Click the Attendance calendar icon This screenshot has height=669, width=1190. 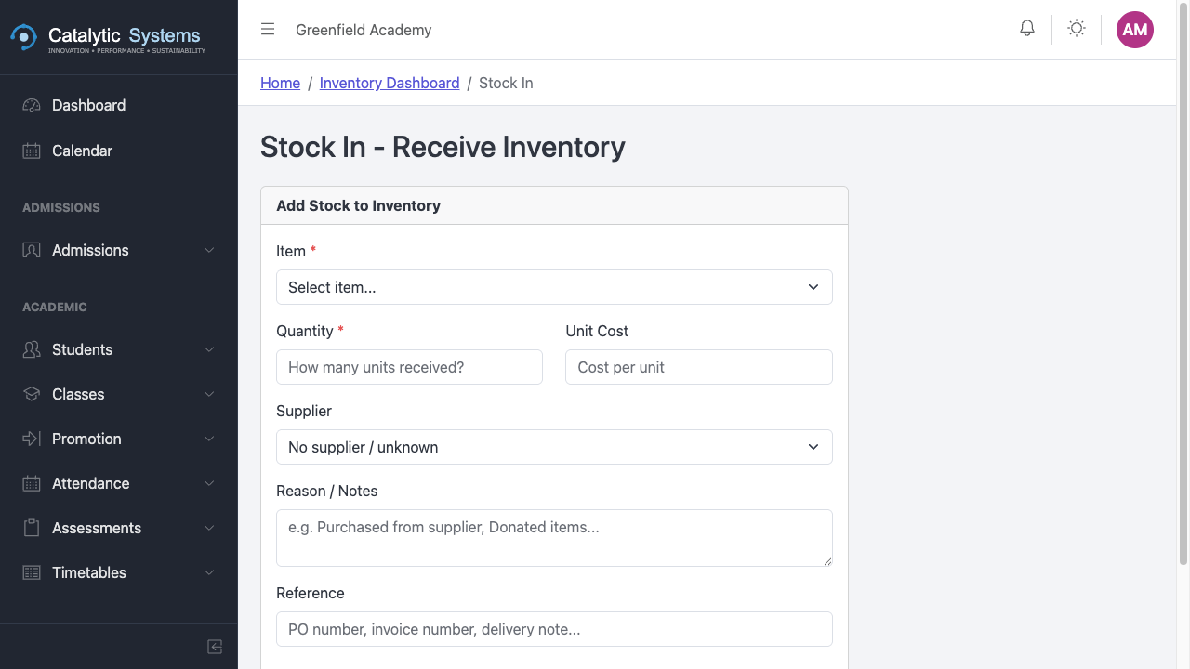(32, 483)
